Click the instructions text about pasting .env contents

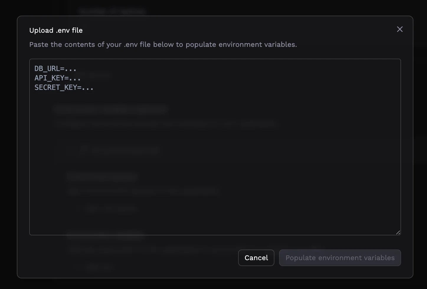(163, 44)
